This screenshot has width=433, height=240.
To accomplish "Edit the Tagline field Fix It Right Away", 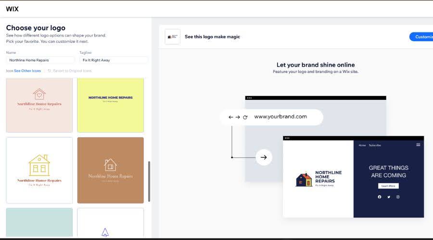I will pos(114,60).
